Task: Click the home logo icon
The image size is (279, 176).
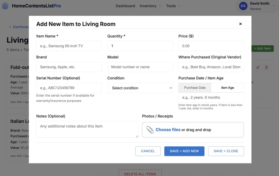Action: pyautogui.click(x=5, y=6)
